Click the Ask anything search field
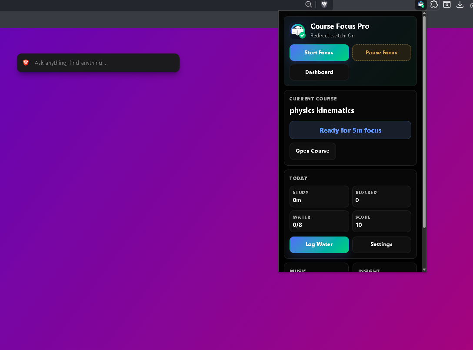This screenshot has width=473, height=350. (98, 63)
